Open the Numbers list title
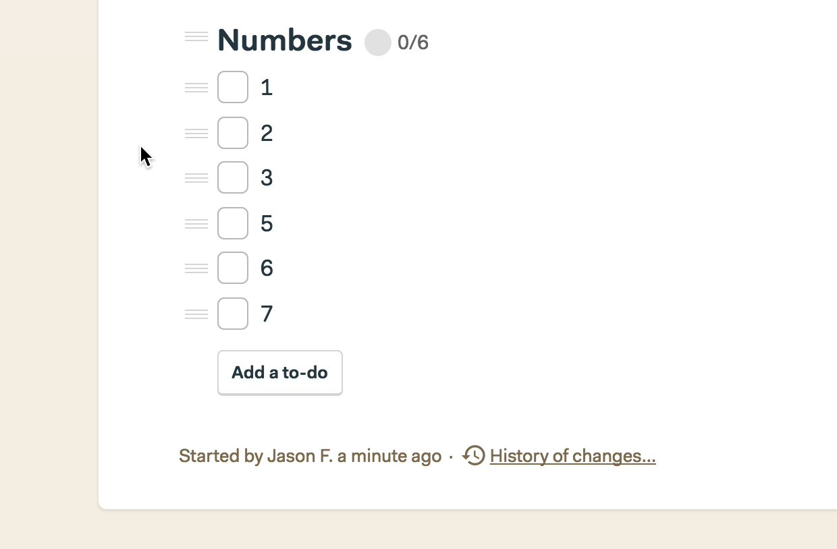This screenshot has height=549, width=837. click(285, 40)
